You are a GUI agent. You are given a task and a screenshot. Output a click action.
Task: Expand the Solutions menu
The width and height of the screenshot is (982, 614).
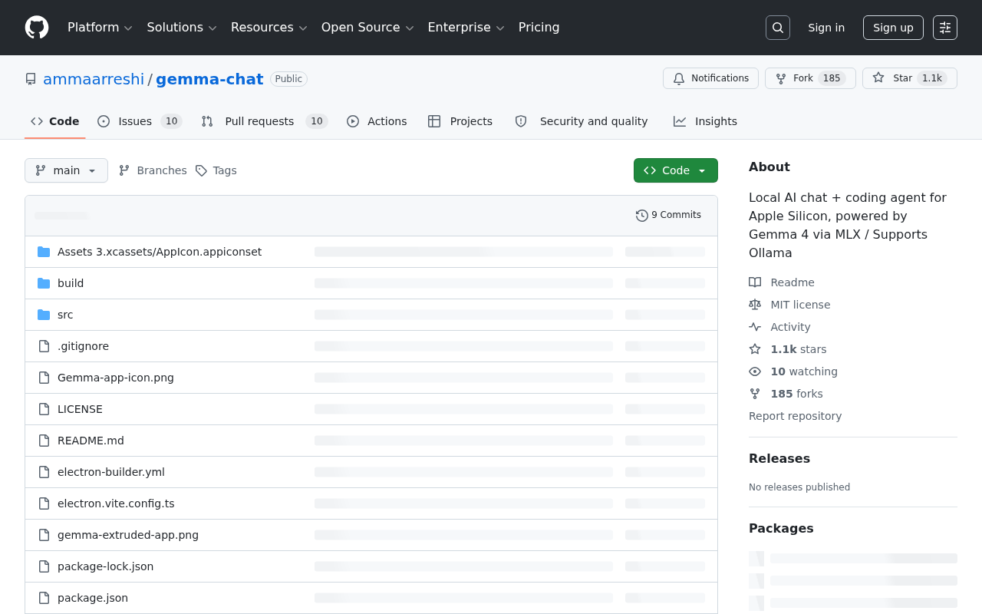182,28
